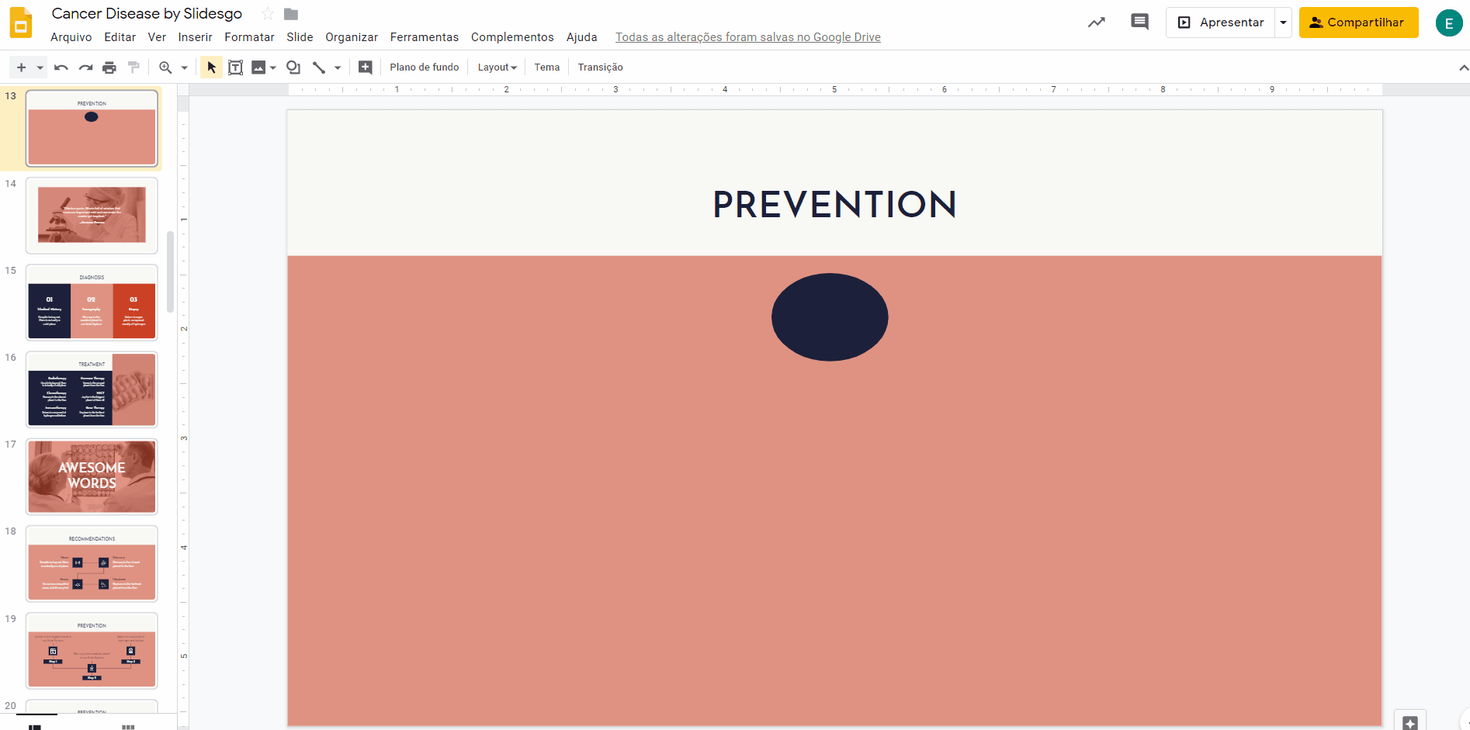Open the Formatar menu
This screenshot has height=730, width=1470.
[x=249, y=37]
